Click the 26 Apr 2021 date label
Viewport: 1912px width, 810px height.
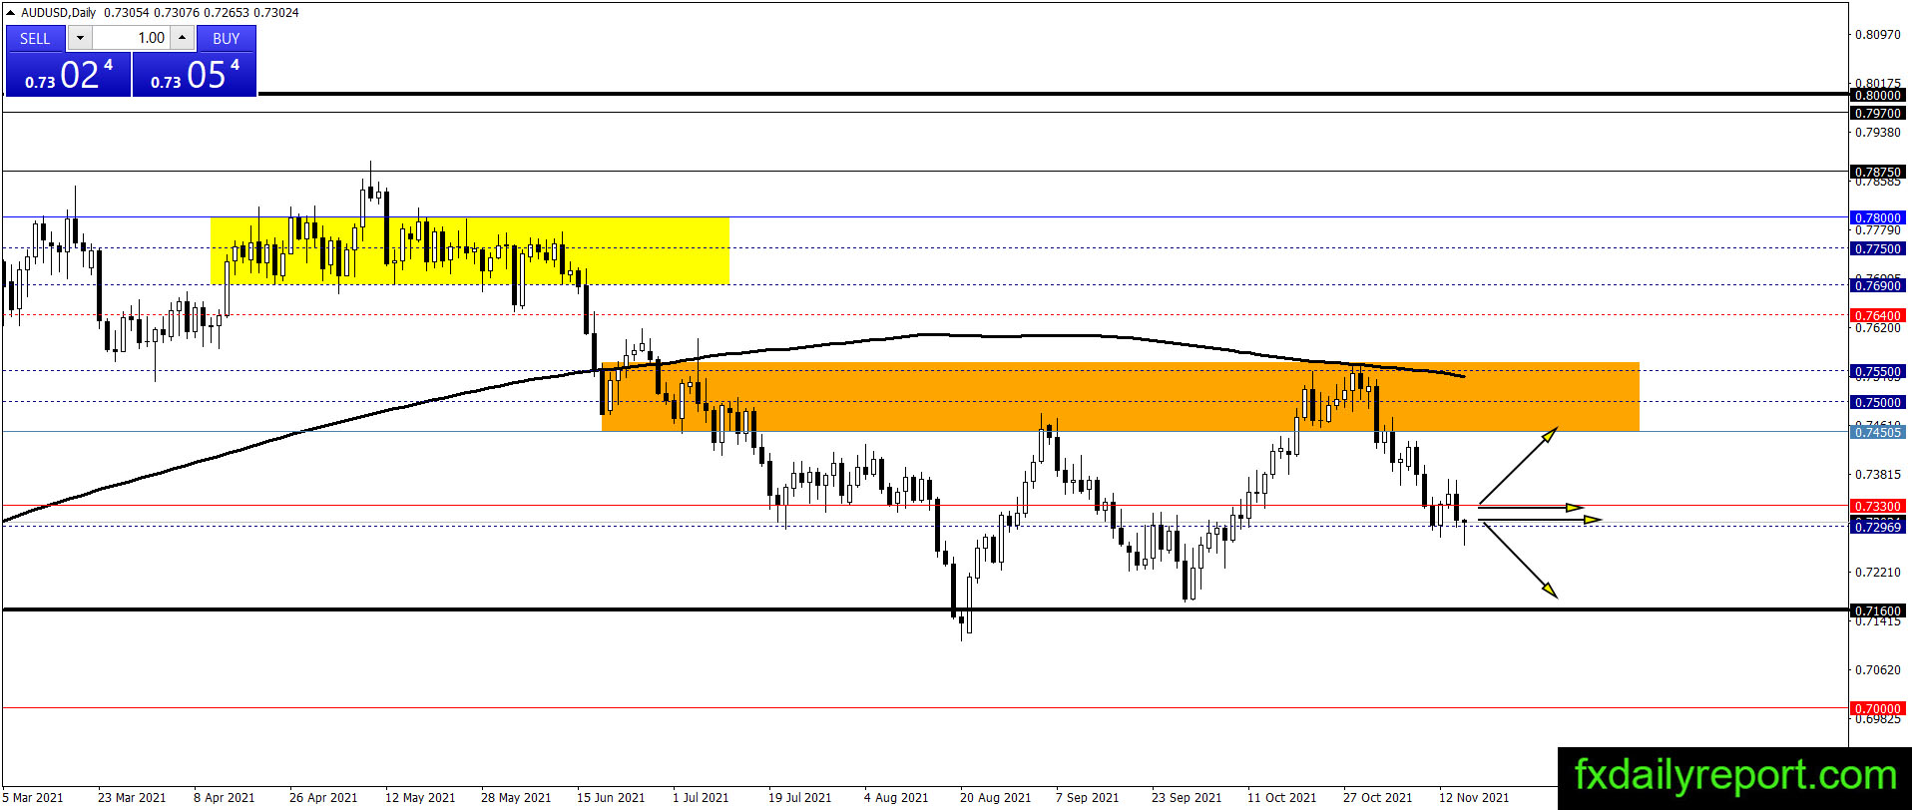(x=323, y=798)
